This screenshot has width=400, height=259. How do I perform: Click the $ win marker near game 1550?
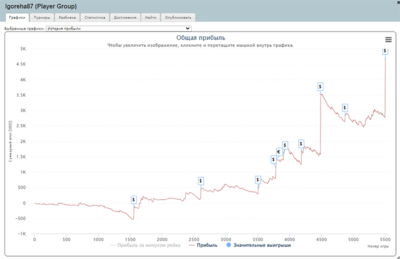[x=134, y=200]
